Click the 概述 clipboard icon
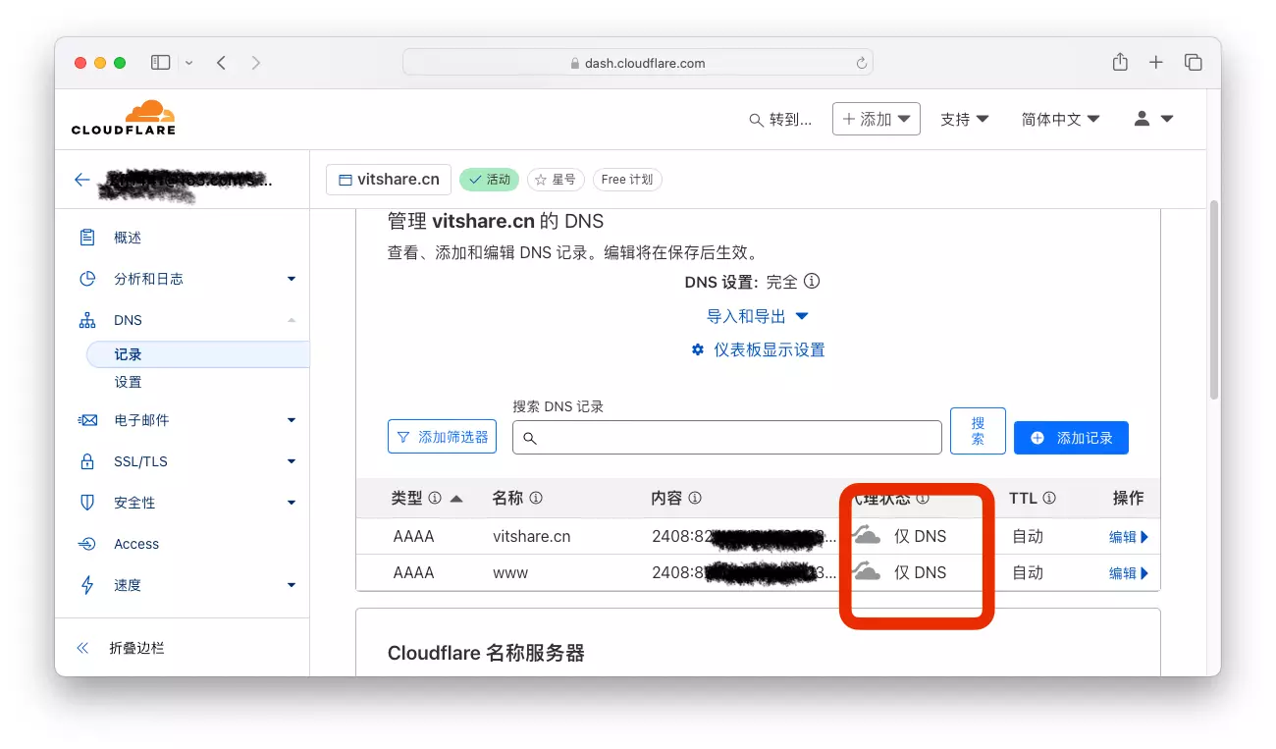This screenshot has height=749, width=1276. coord(87,238)
